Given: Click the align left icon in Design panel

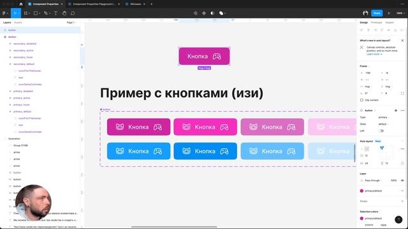Looking at the screenshot, I should click(x=361, y=30).
